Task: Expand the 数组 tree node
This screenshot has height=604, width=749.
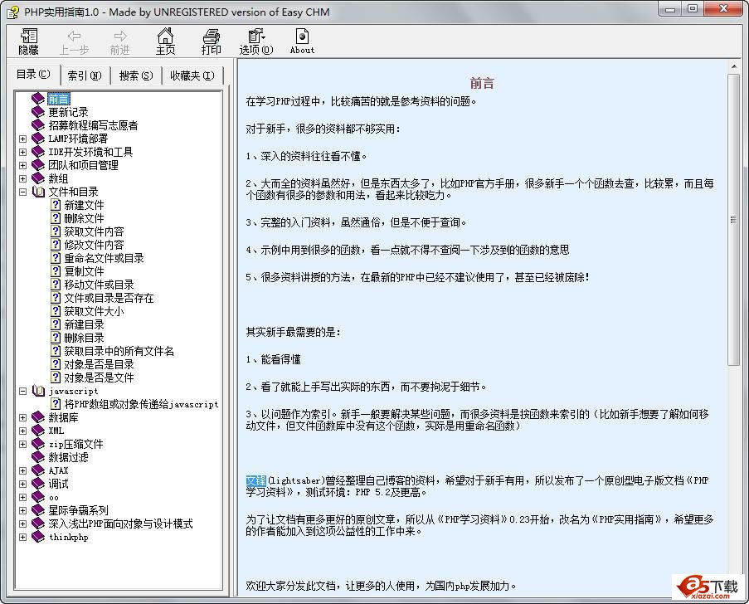Action: point(23,178)
